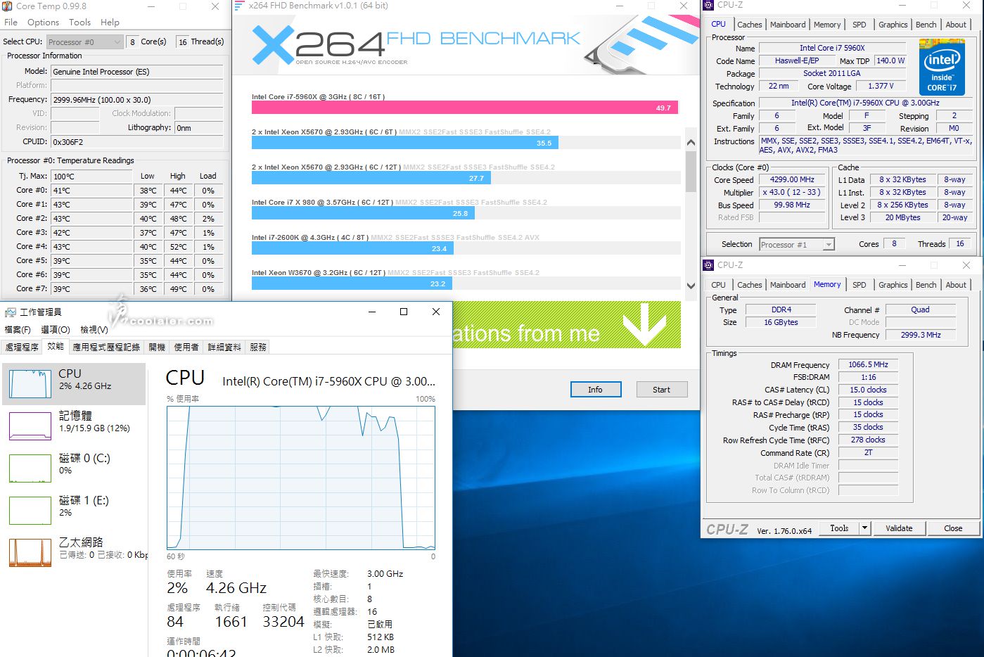This screenshot has height=657, width=984.
Task: Open Select CPU Processor #0 dropdown in Core Temp
Action: tap(85, 42)
